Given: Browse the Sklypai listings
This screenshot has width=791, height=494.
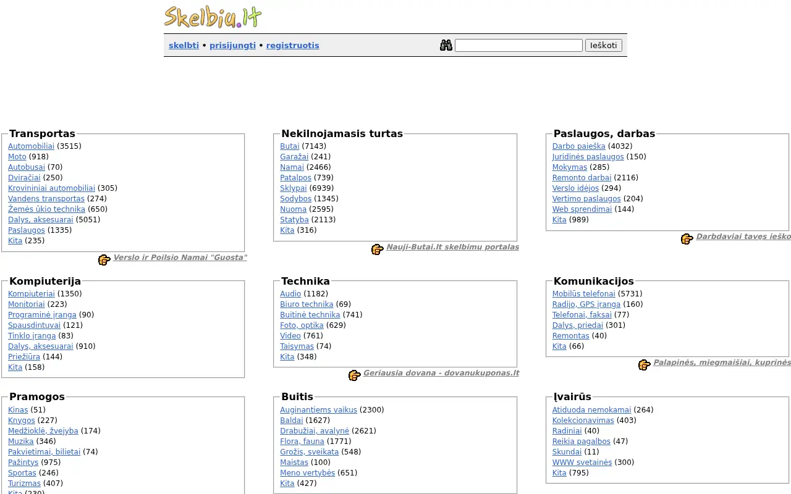Looking at the screenshot, I should (294, 188).
